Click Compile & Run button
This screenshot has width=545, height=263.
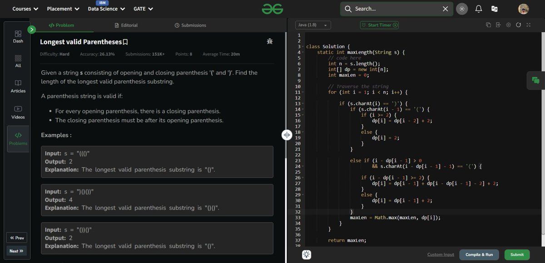pos(479,255)
